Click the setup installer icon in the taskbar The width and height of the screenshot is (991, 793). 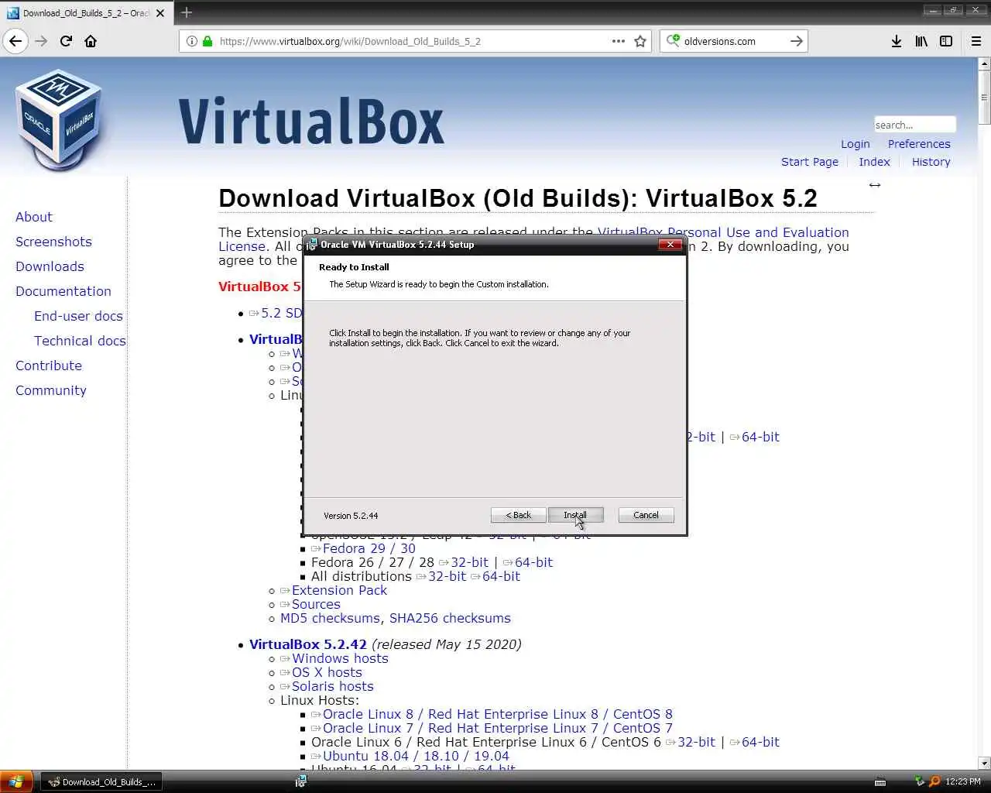(x=300, y=781)
